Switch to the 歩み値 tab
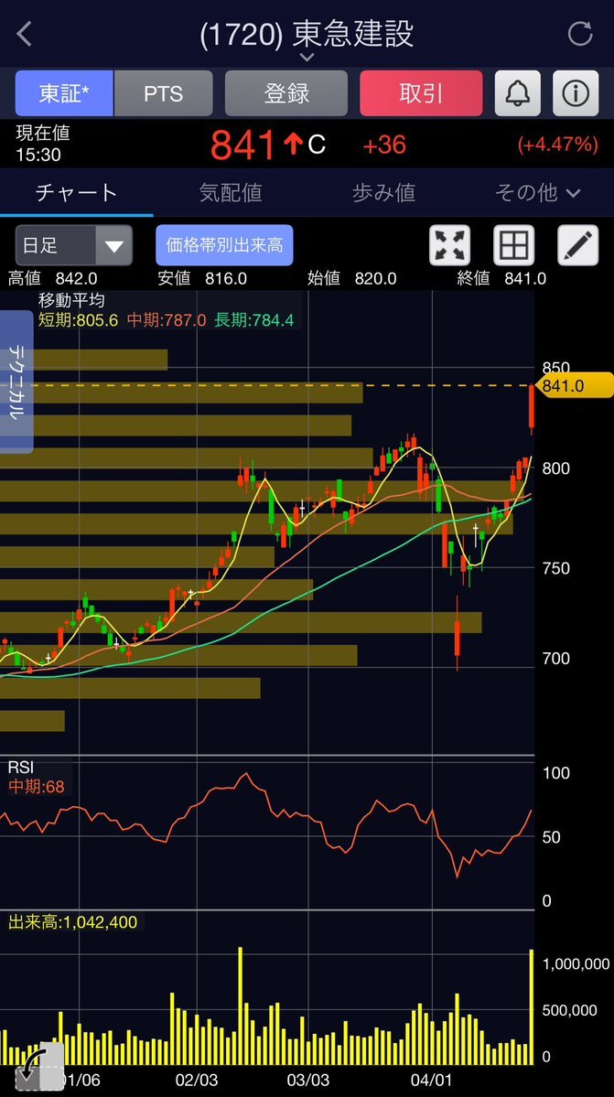This screenshot has width=614, height=1097. pyautogui.click(x=383, y=192)
